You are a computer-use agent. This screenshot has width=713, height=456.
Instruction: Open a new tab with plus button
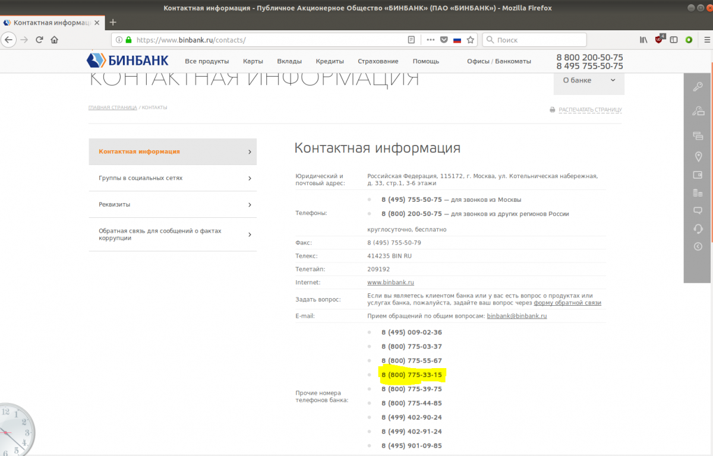113,23
